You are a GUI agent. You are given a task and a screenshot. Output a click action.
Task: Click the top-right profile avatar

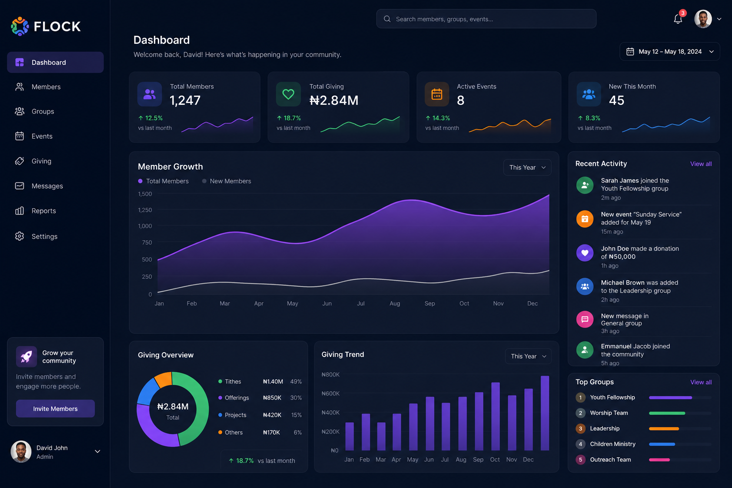[703, 19]
